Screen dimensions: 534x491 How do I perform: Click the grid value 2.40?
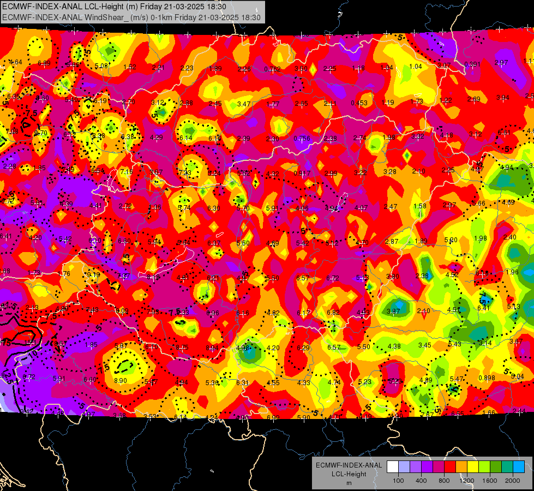point(510,237)
